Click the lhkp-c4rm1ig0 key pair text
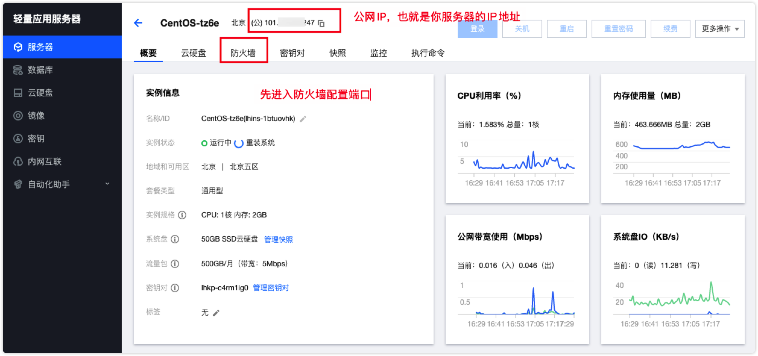 [225, 288]
